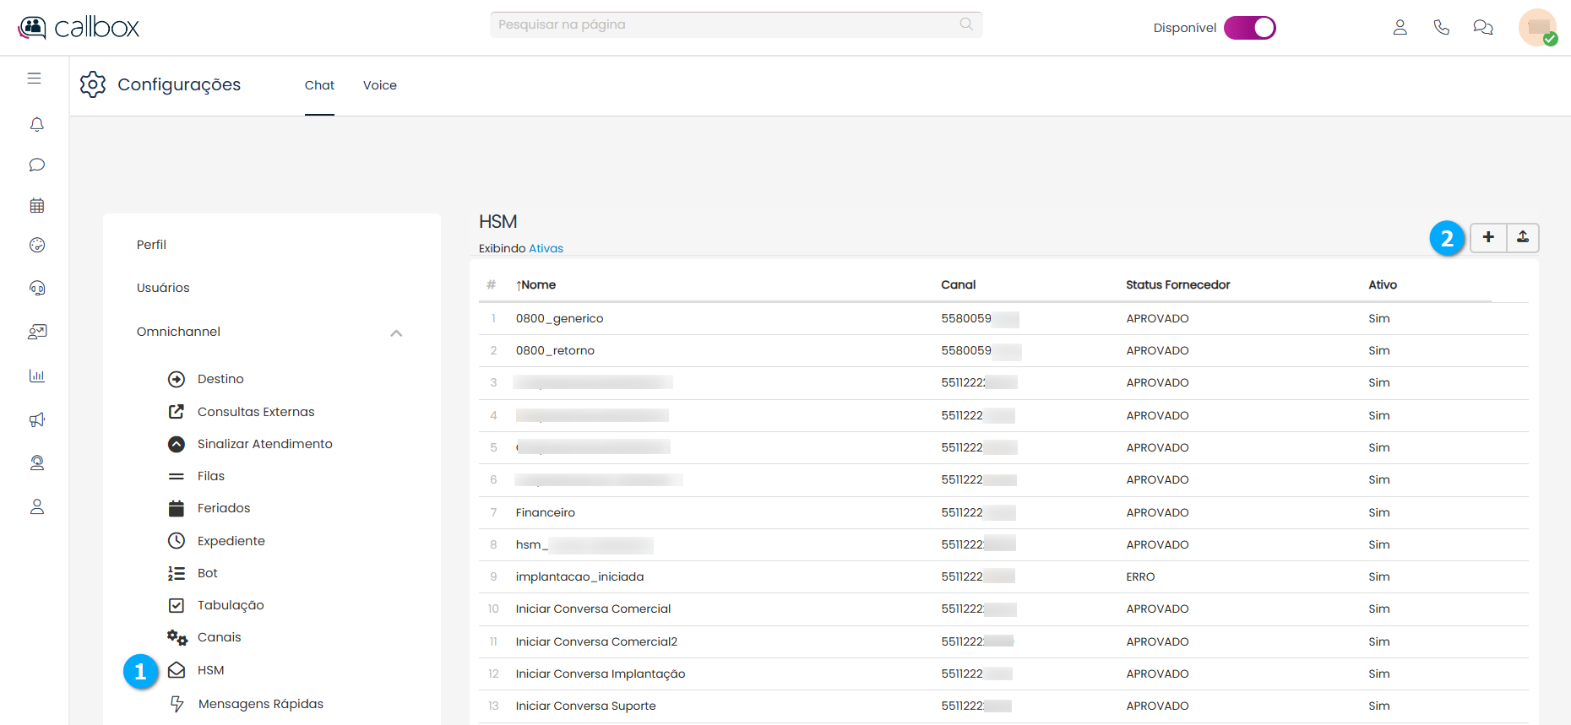Sort the table by Nome column
Image resolution: width=1571 pixels, height=725 pixels.
pyautogui.click(x=536, y=285)
